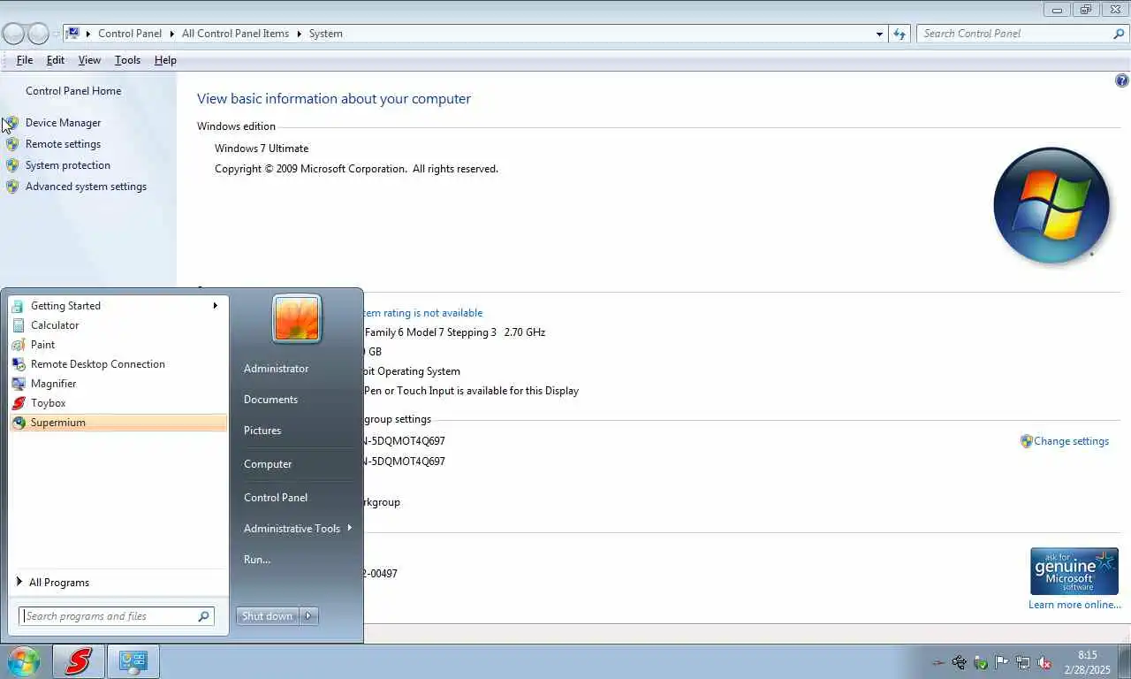The width and height of the screenshot is (1131, 679).
Task: Expand Administrative Tools submenu
Action: point(350,528)
